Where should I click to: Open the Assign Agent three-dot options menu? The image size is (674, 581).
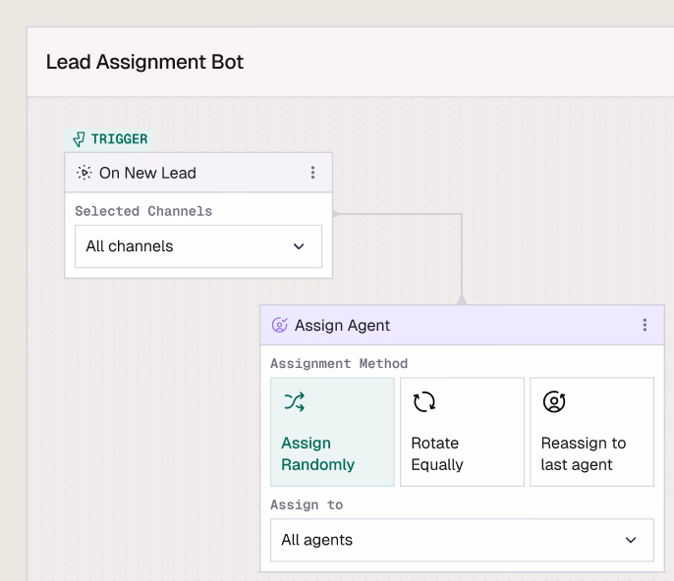coord(645,326)
